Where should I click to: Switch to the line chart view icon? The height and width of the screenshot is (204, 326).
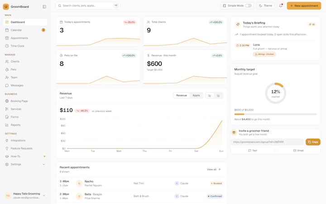pos(210,96)
